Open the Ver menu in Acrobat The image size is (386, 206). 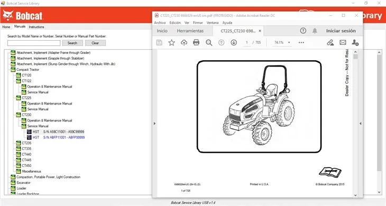pos(187,23)
